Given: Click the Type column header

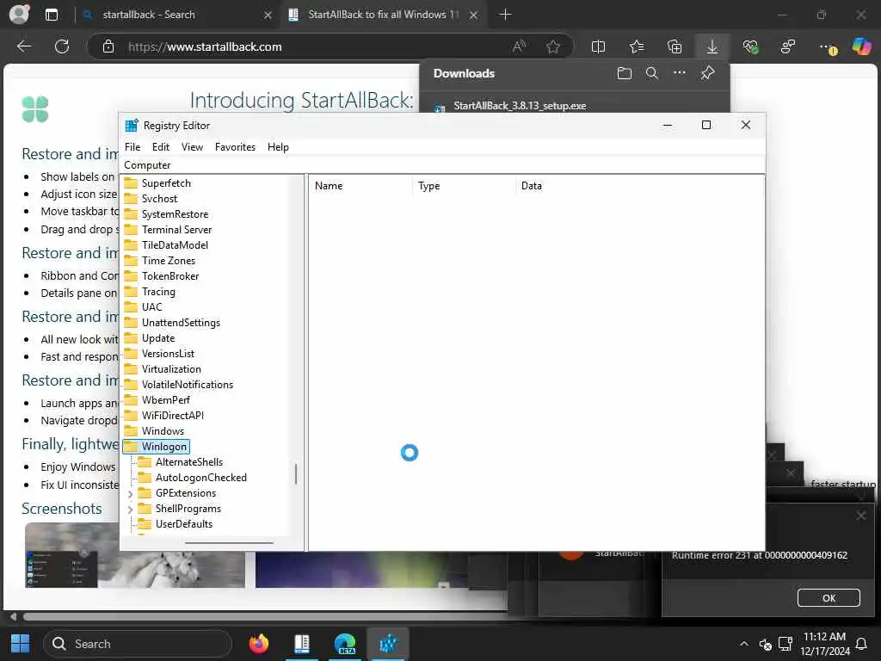Looking at the screenshot, I should pos(464,186).
